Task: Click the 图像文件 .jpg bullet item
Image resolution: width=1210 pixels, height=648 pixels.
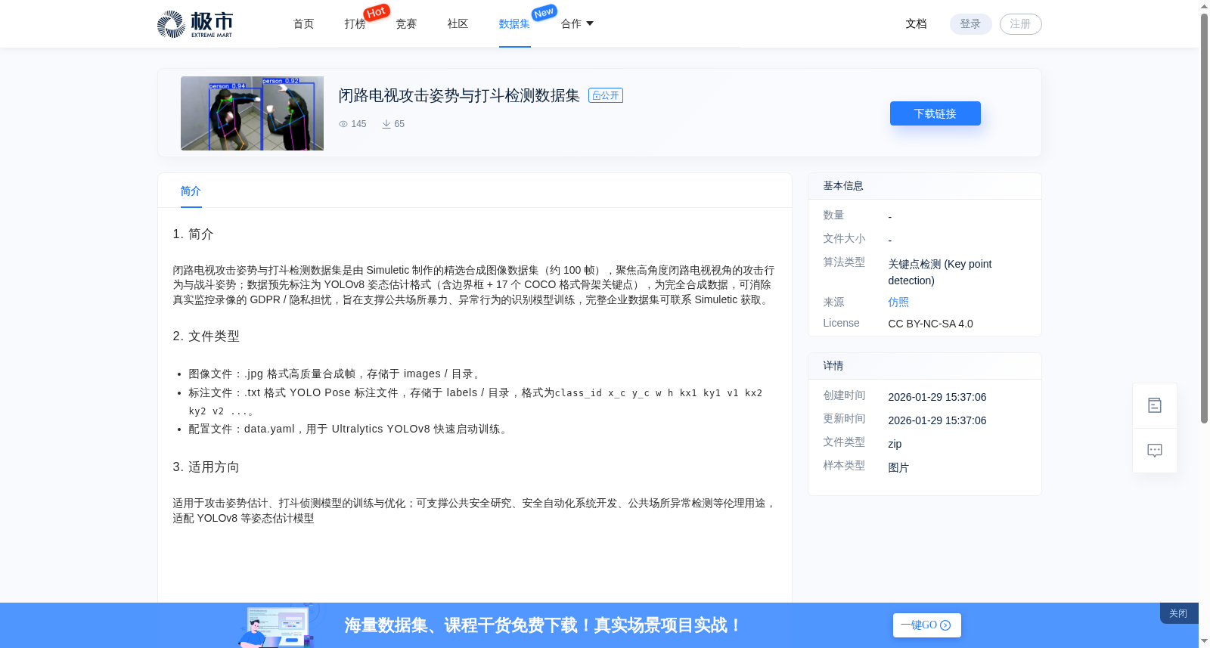Action: coord(337,374)
